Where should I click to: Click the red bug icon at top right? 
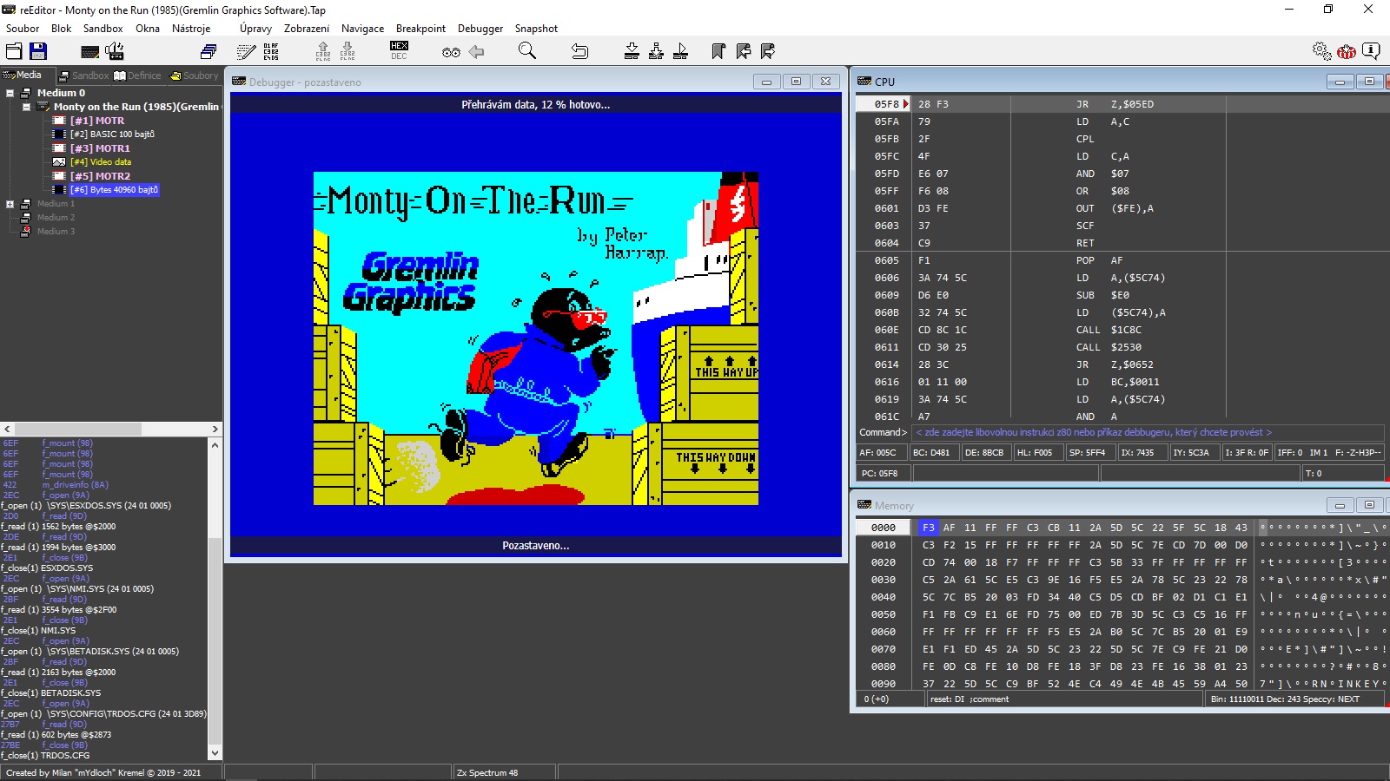[1347, 51]
